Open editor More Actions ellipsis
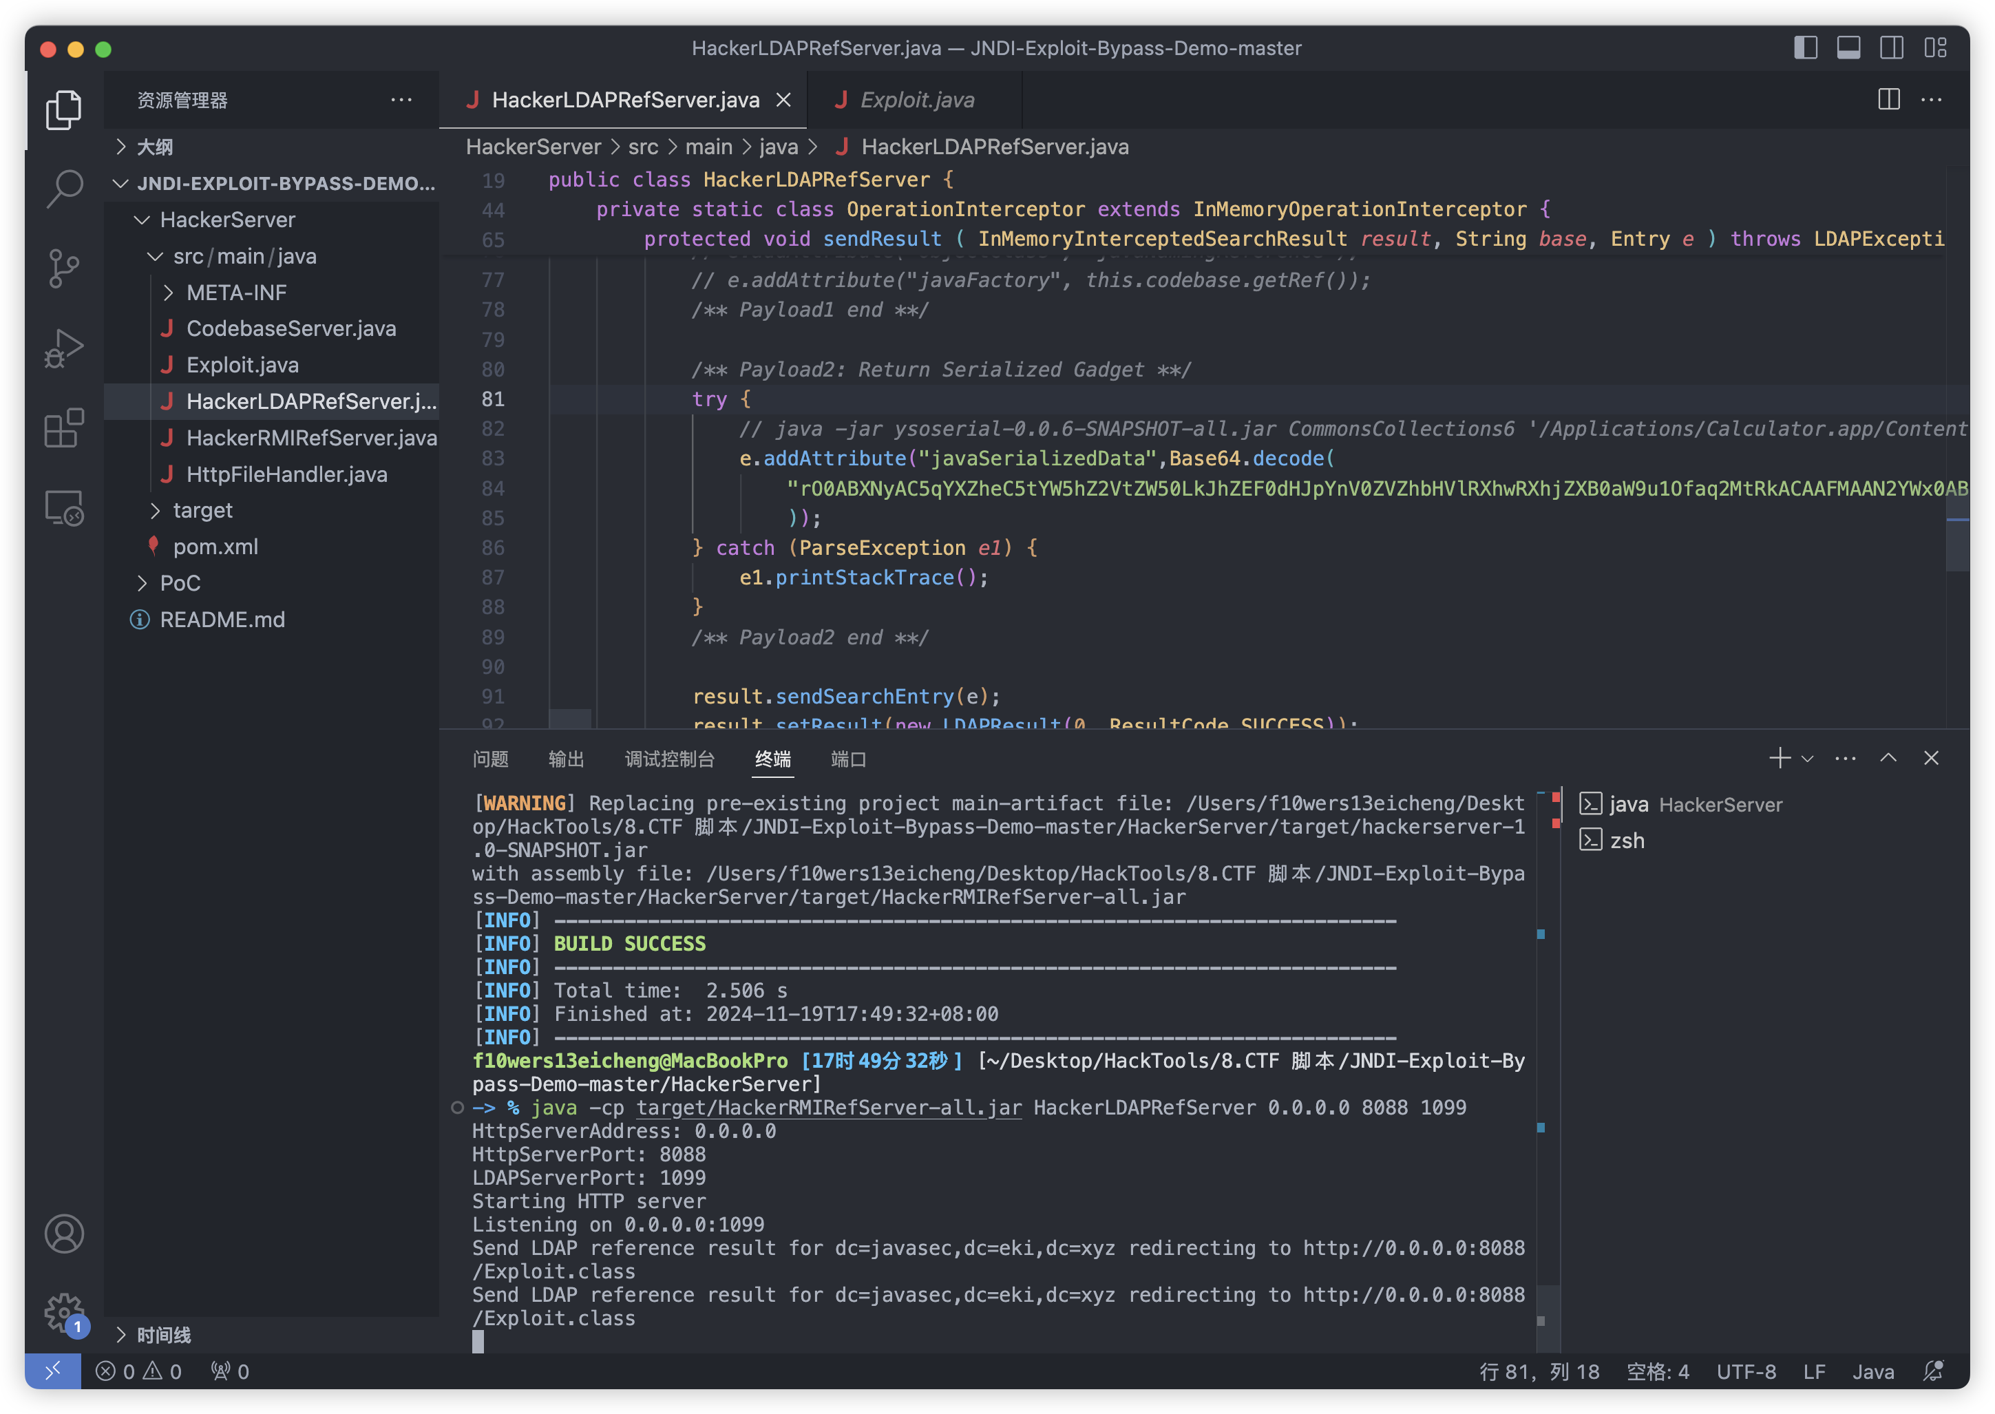Image resolution: width=1995 pixels, height=1414 pixels. pyautogui.click(x=1930, y=99)
